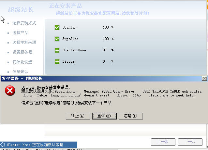Click the green check icon beside SupeSite
This screenshot has height=150, width=208.
coord(57,39)
